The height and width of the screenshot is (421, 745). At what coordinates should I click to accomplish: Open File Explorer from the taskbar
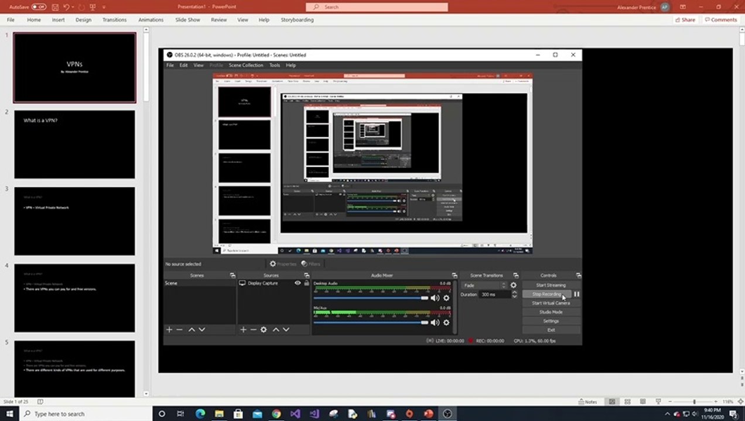point(219,414)
